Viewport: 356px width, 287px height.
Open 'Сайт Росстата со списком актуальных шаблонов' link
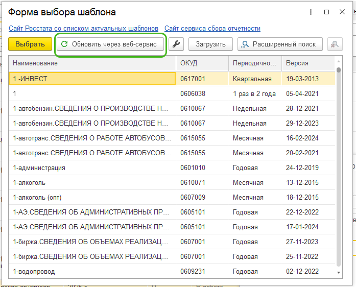pos(83,29)
